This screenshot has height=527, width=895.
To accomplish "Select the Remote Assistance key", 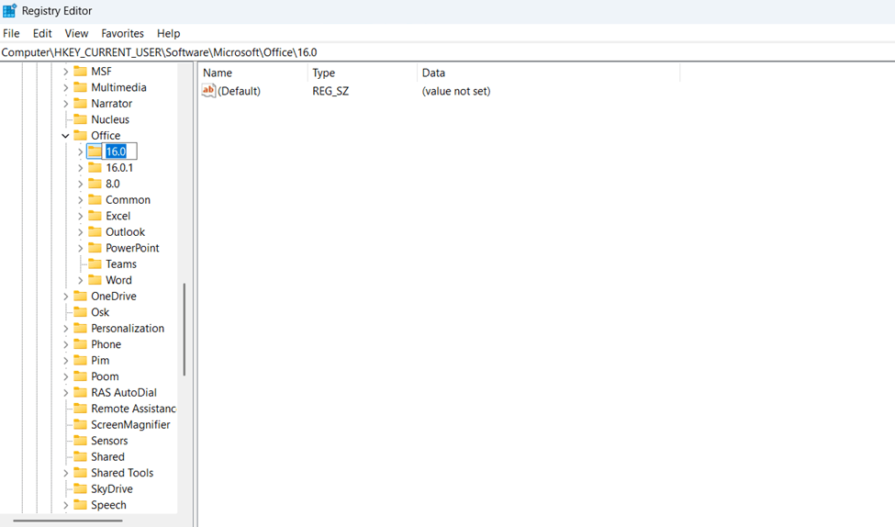I will click(x=134, y=409).
